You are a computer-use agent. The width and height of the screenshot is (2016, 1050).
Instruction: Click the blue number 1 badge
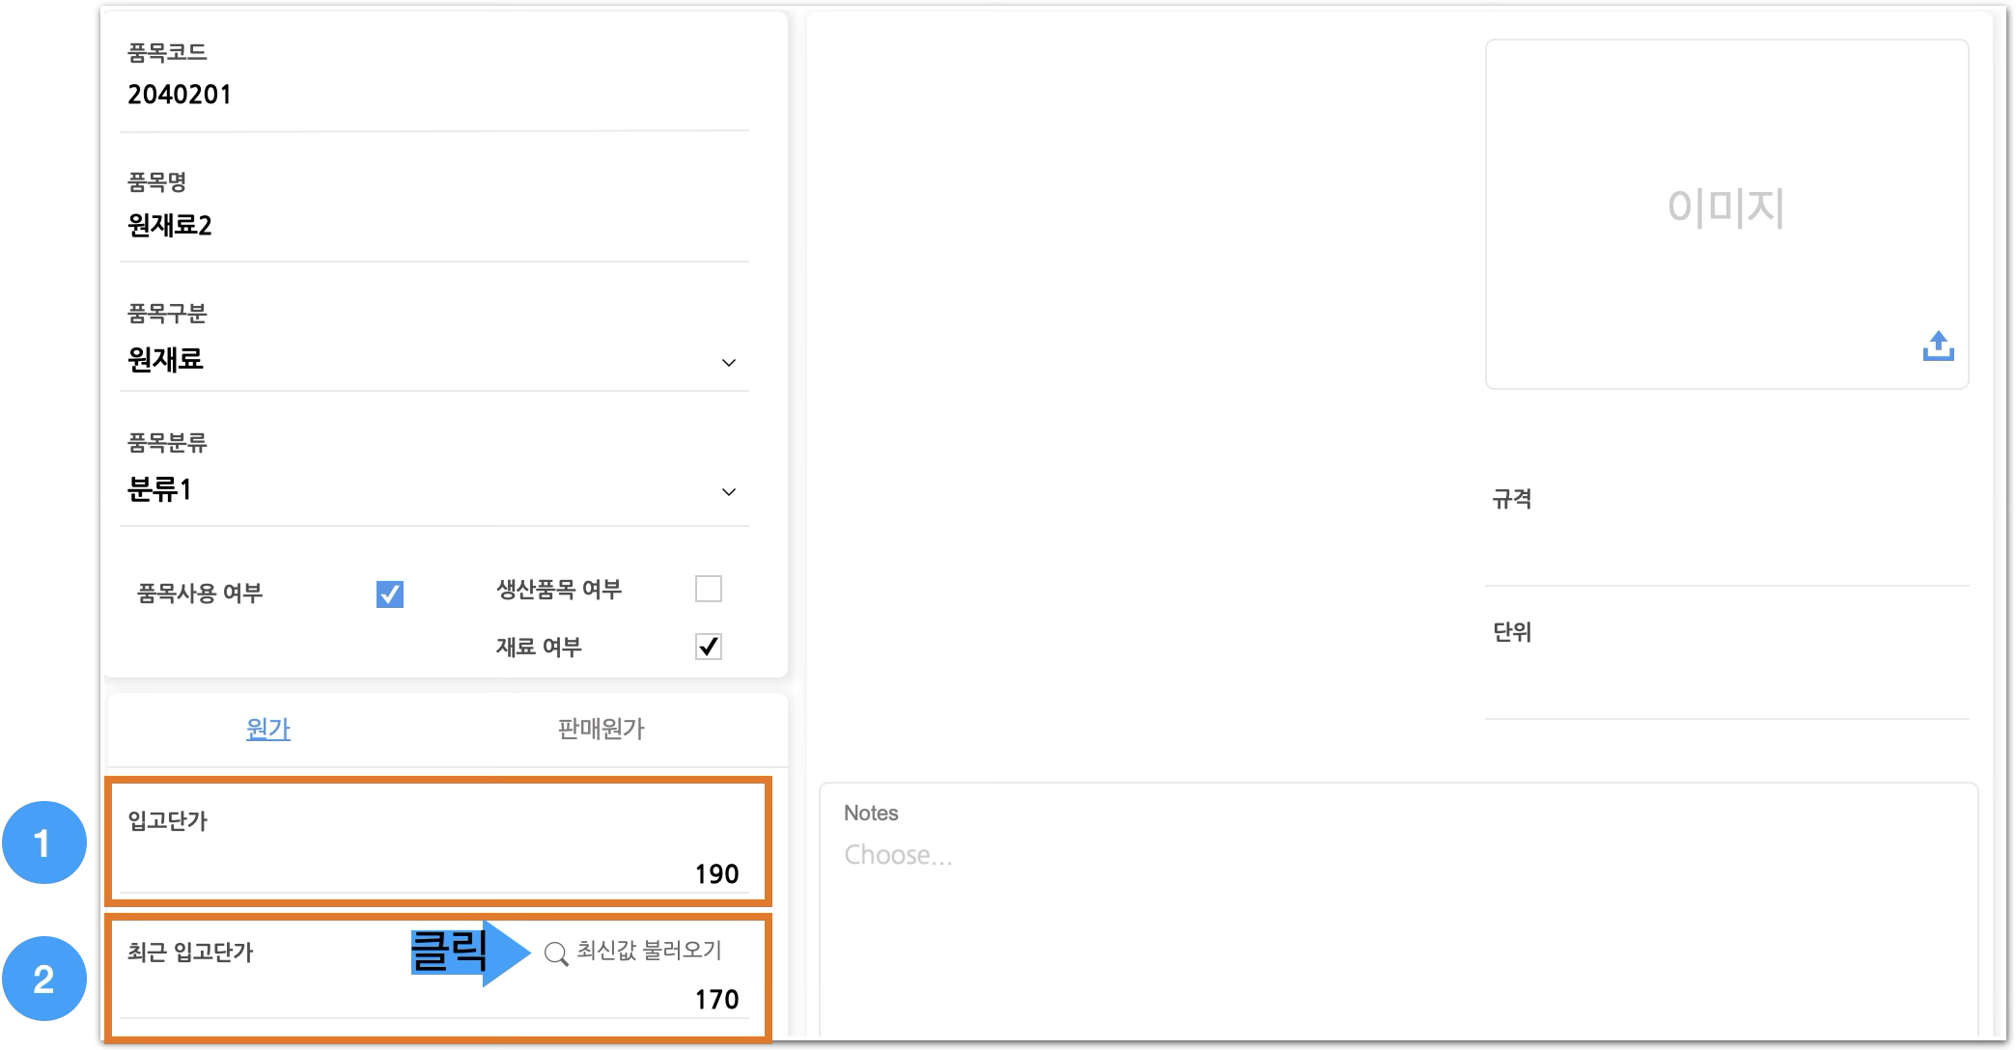coord(43,843)
